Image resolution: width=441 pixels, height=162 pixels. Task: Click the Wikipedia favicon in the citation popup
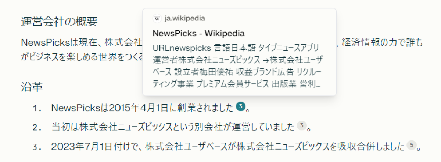coord(157,18)
